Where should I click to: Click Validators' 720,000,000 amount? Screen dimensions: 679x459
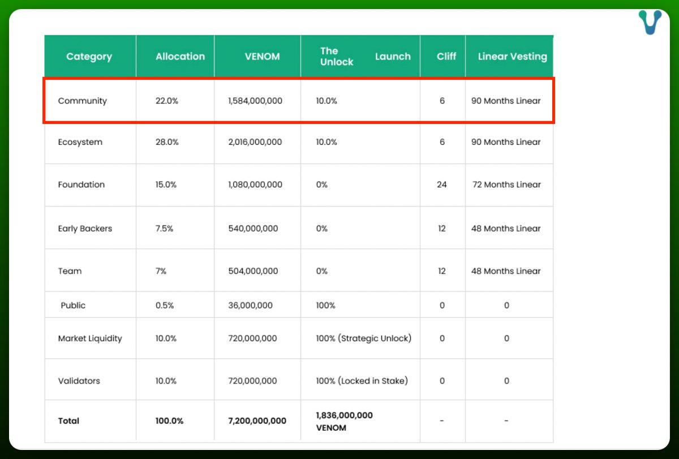[252, 381]
